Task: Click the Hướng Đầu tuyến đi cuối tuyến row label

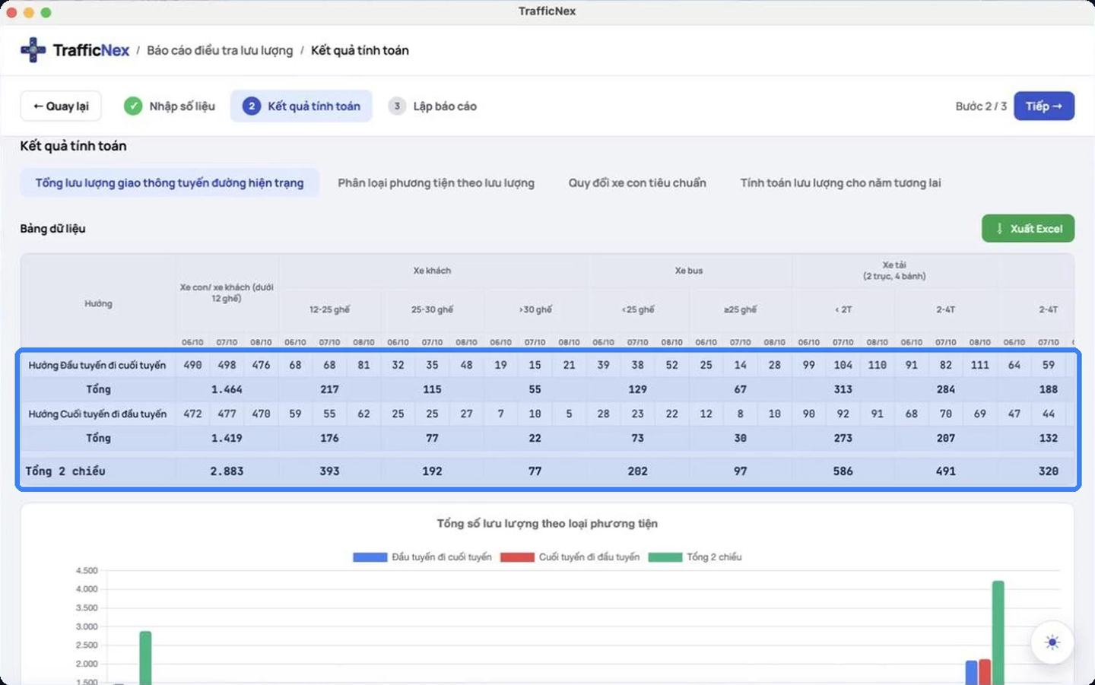Action: point(97,365)
